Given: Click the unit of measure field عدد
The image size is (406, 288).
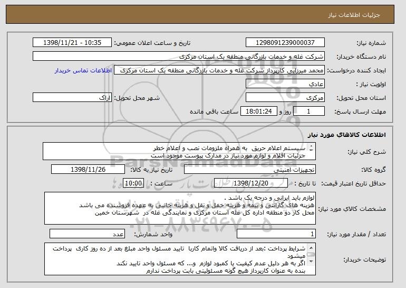Looking at the screenshot, I should (87, 234).
